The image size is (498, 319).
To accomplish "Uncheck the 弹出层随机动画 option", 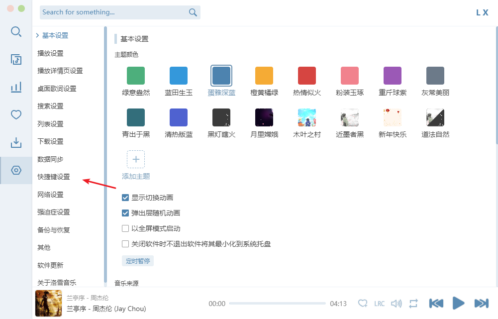I will pos(126,213).
